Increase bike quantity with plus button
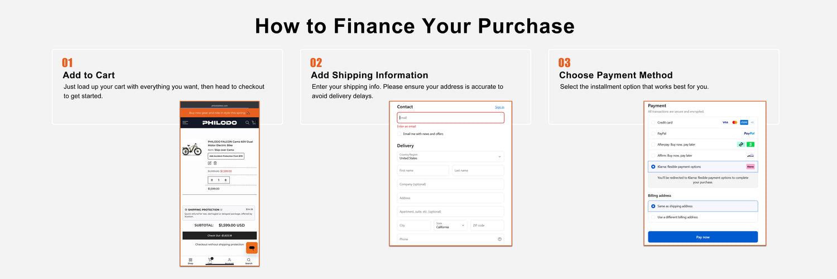 click(x=225, y=180)
